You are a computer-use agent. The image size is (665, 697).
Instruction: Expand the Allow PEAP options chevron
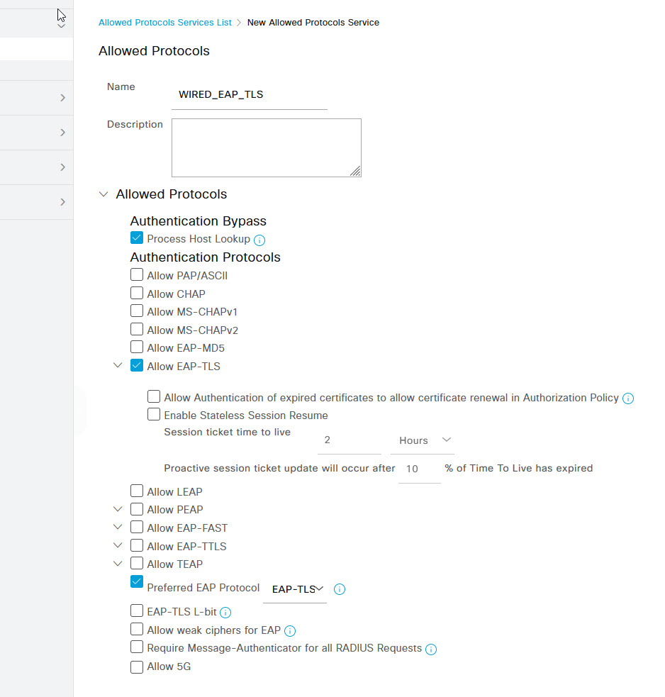coord(118,509)
